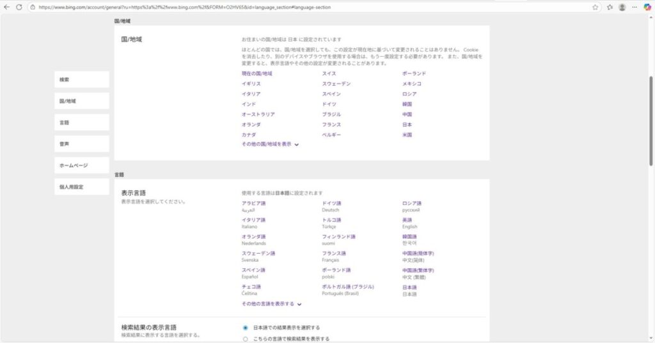655x343 pixels.
Task: Add page to favorites with star icon
Action: 595,7
